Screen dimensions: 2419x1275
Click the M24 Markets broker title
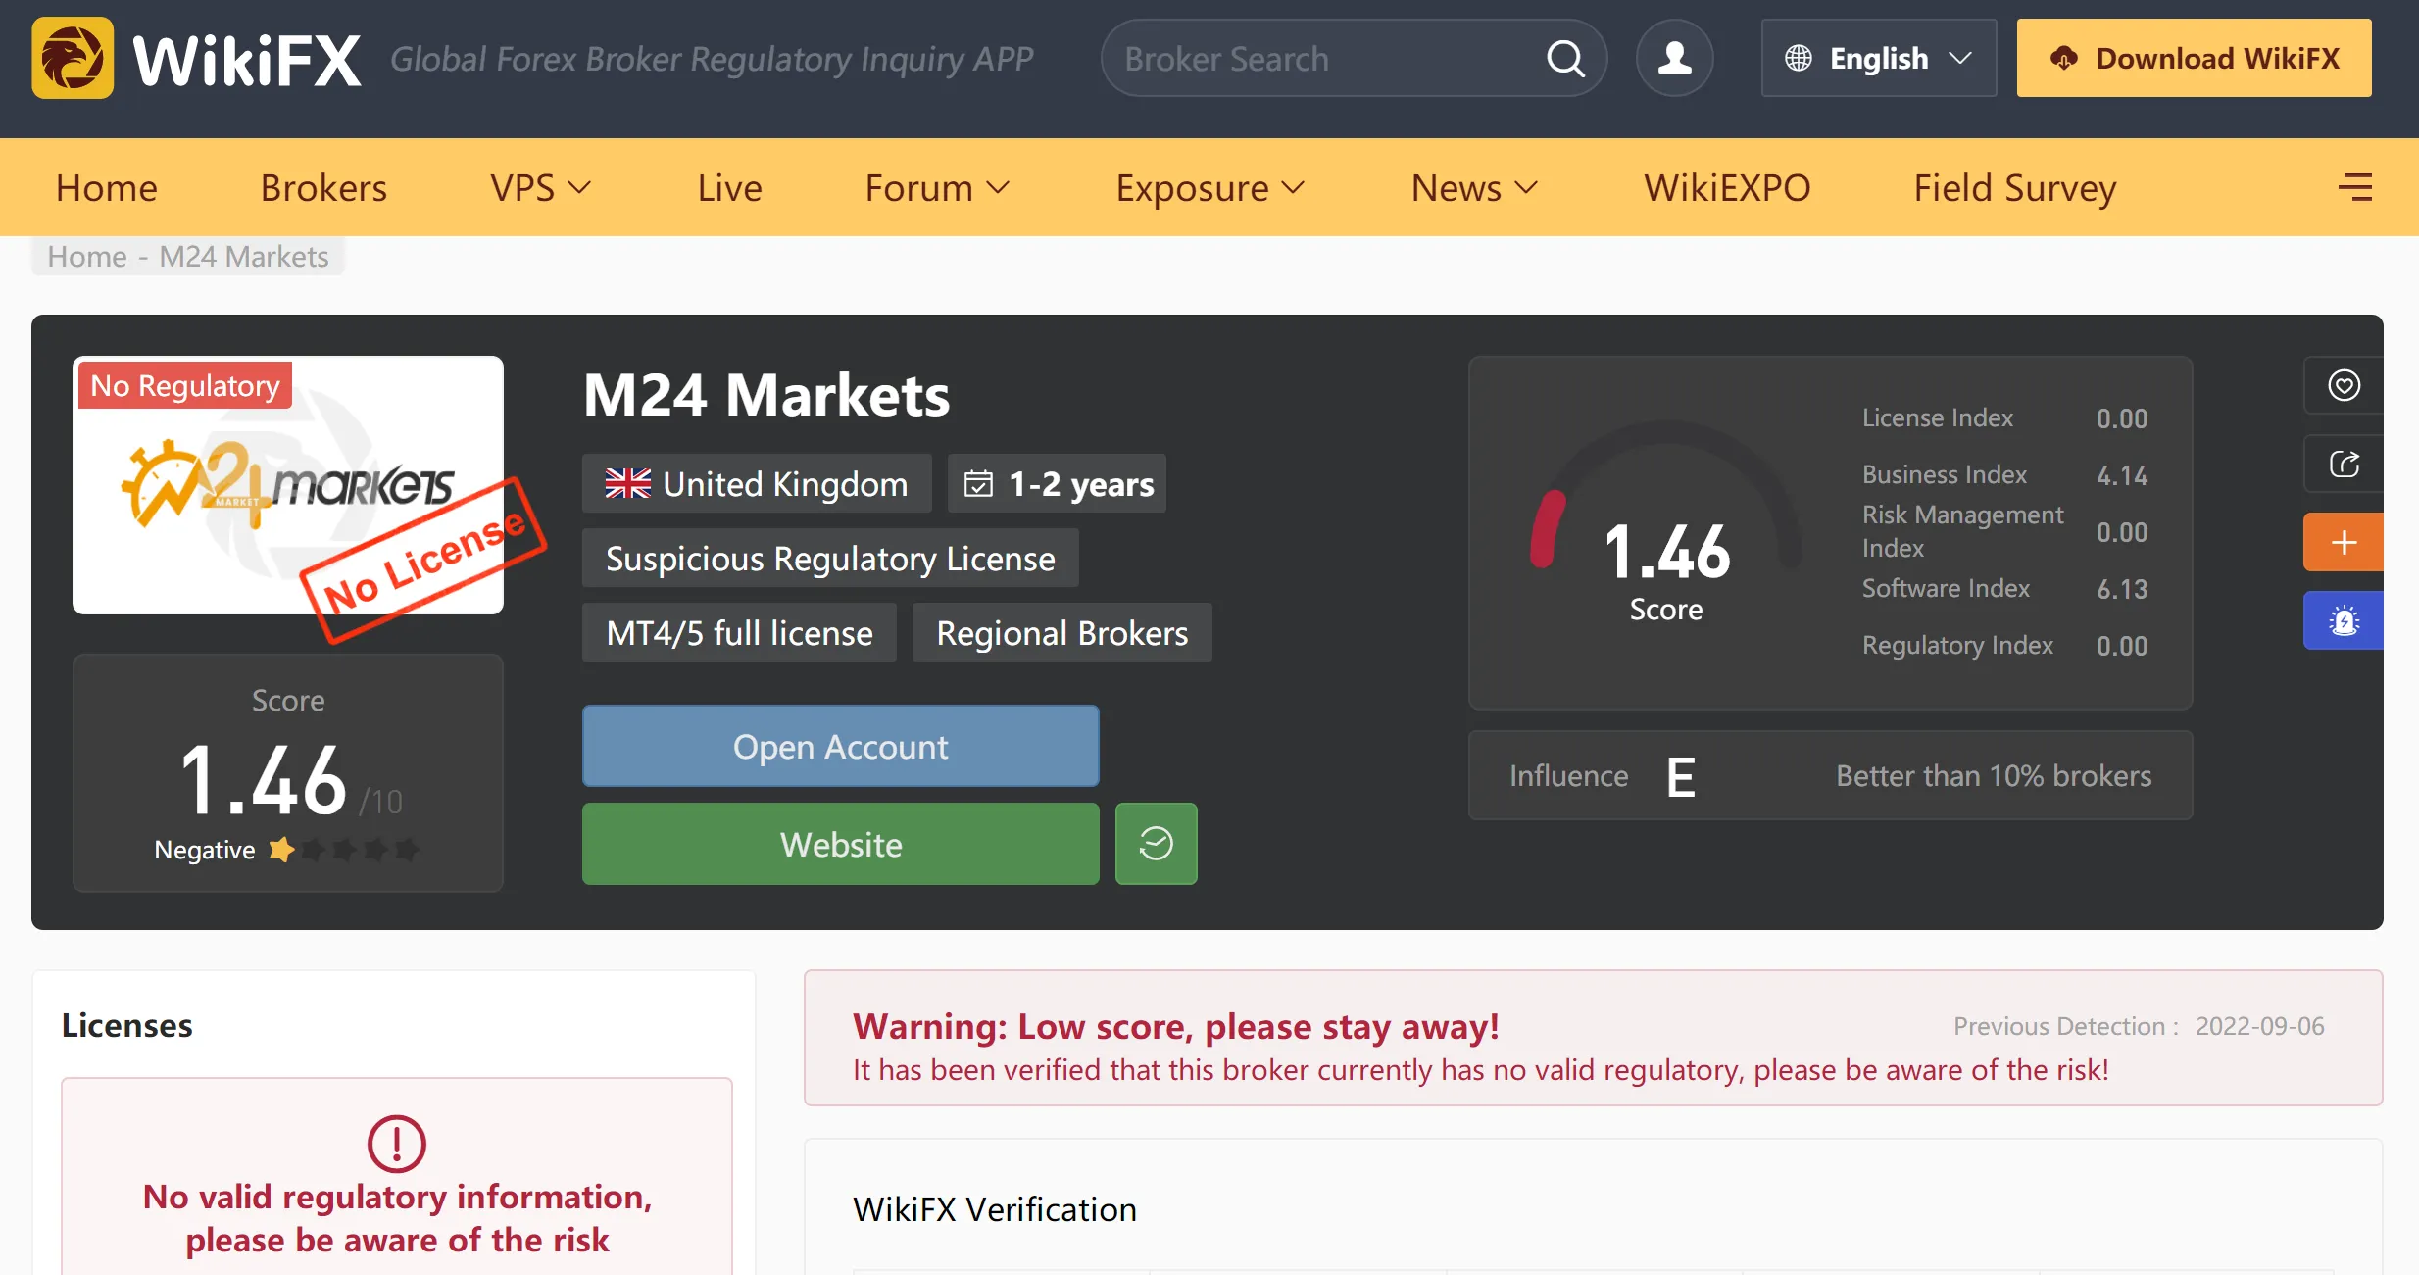tap(766, 395)
